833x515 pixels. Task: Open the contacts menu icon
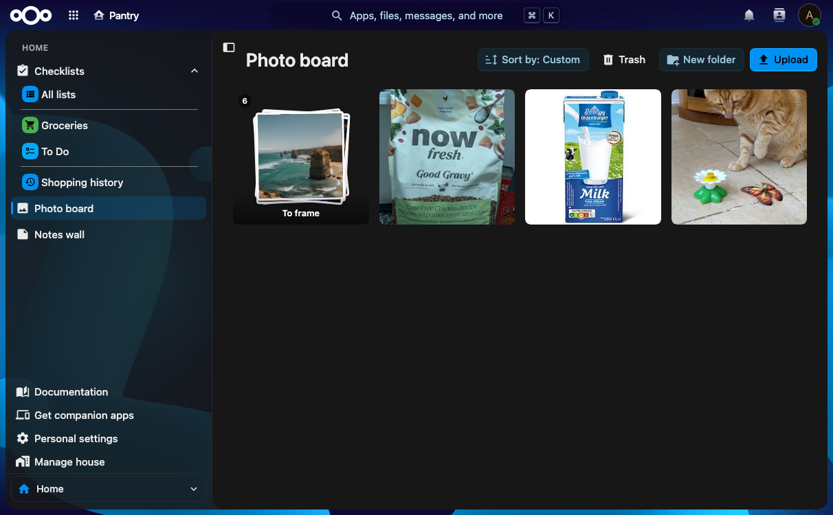coord(779,15)
